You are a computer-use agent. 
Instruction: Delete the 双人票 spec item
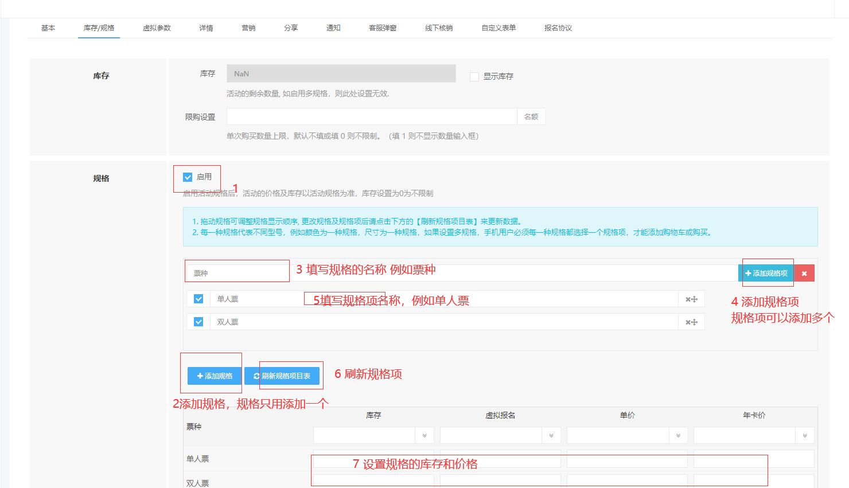tap(688, 322)
